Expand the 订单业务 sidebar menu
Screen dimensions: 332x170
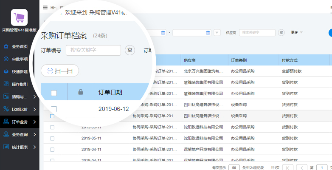tap(20, 122)
